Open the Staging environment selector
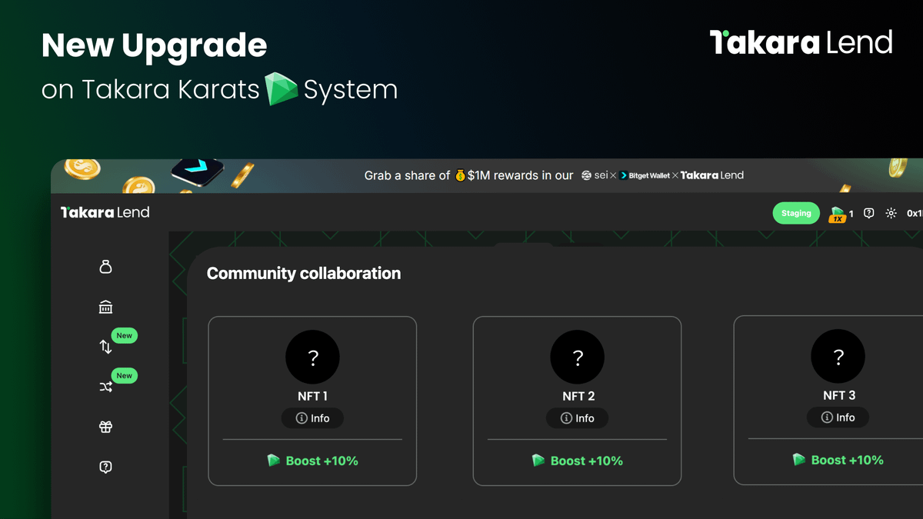The image size is (923, 519). click(796, 213)
